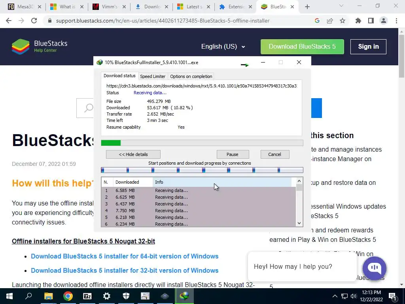Click the Download BlueStacks 5 button
The image size is (405, 304).
pyautogui.click(x=302, y=47)
